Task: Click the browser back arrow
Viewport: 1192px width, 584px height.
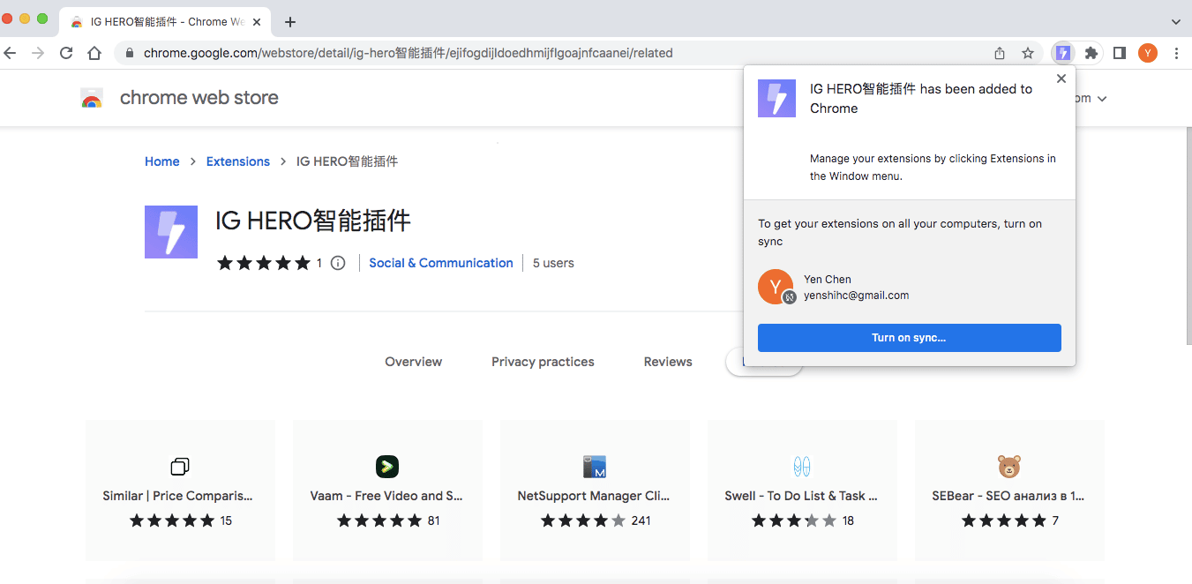Action: pyautogui.click(x=11, y=53)
